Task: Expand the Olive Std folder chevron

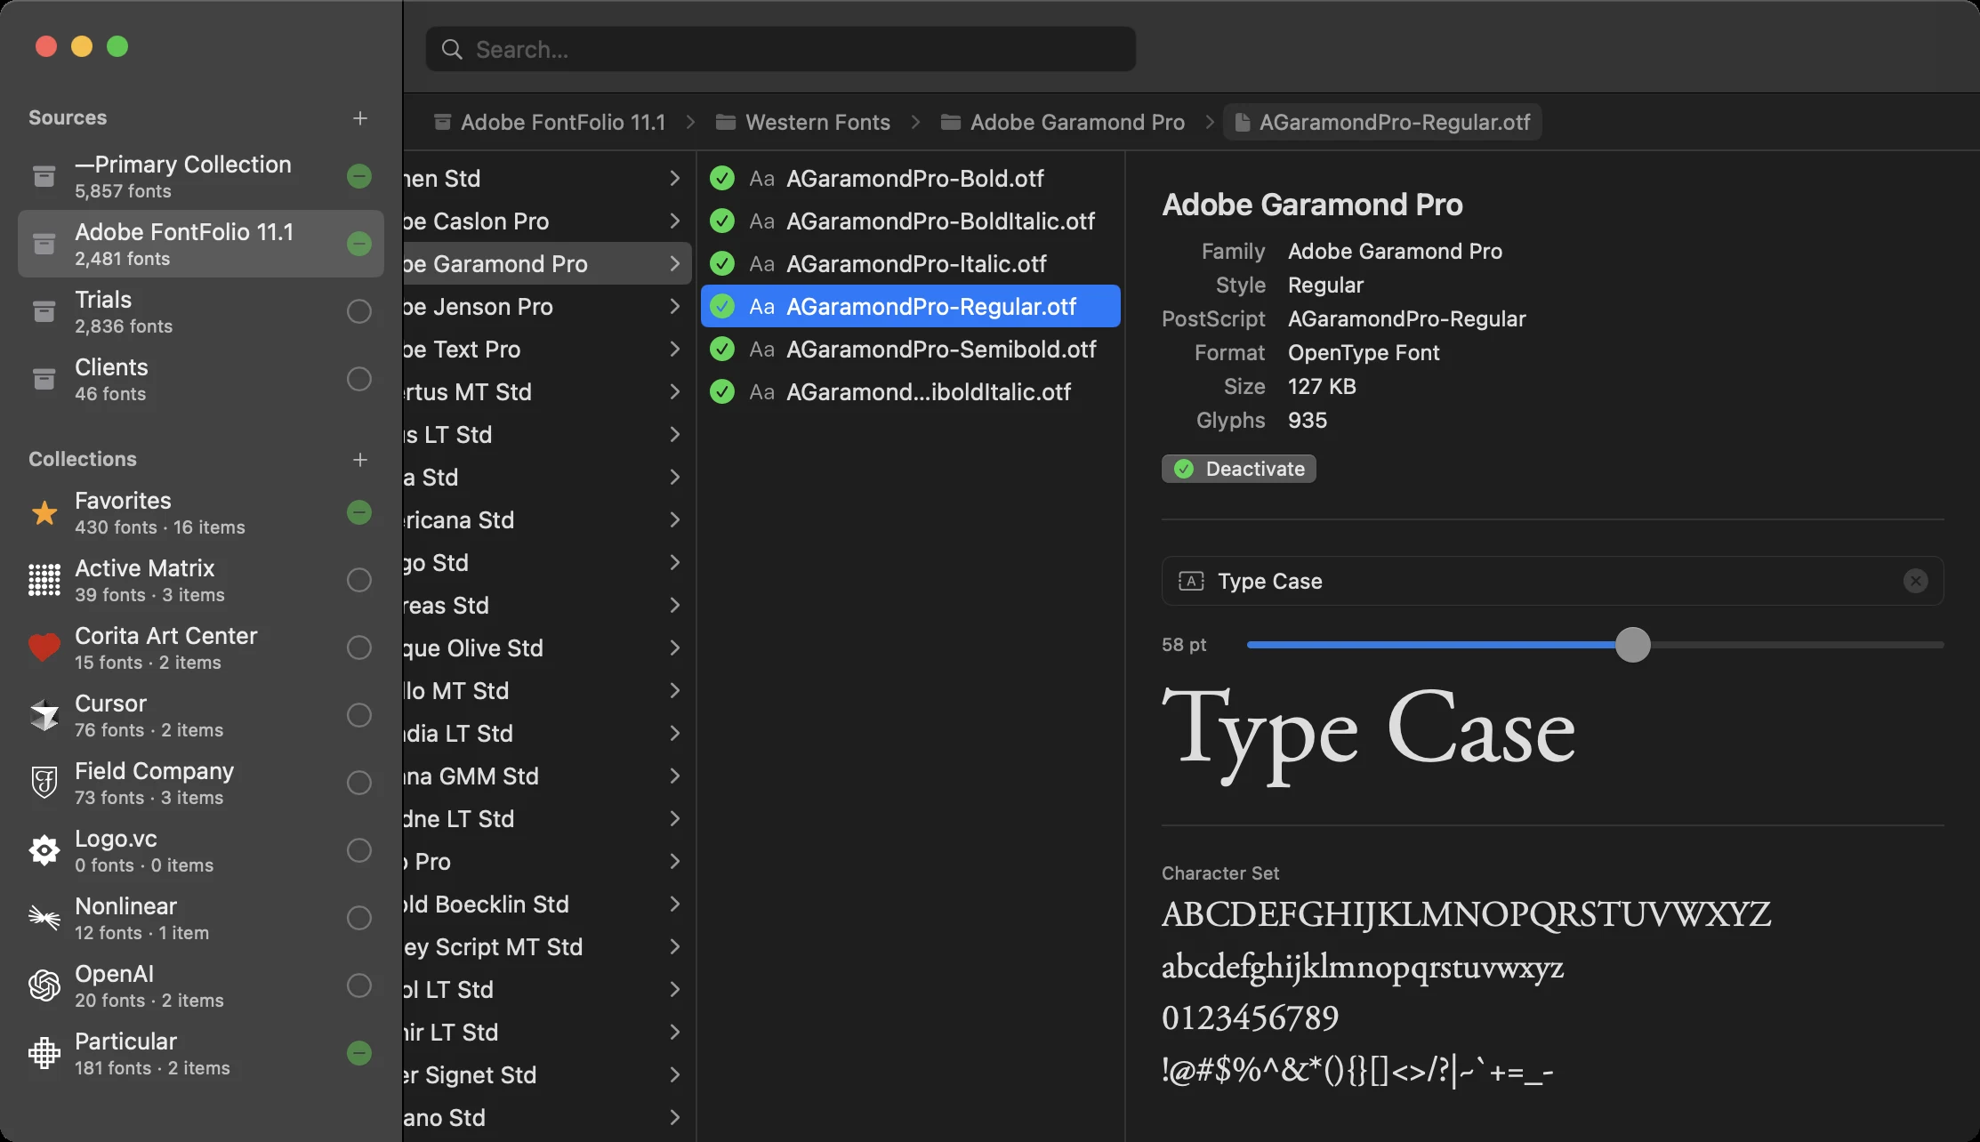Action: 674,648
